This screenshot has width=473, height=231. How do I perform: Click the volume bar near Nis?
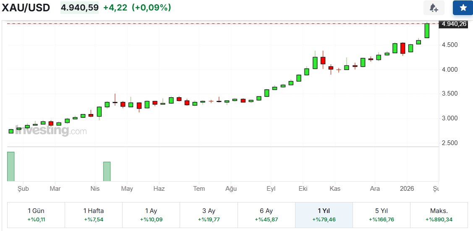107,171
